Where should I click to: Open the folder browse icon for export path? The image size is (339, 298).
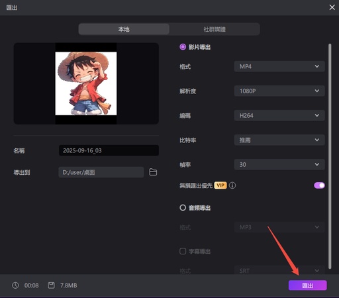coord(153,172)
